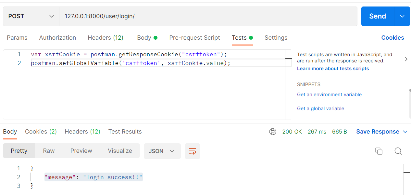Image resolution: width=411 pixels, height=195 pixels.
Task: Click the 665 B response size
Action: (340, 132)
